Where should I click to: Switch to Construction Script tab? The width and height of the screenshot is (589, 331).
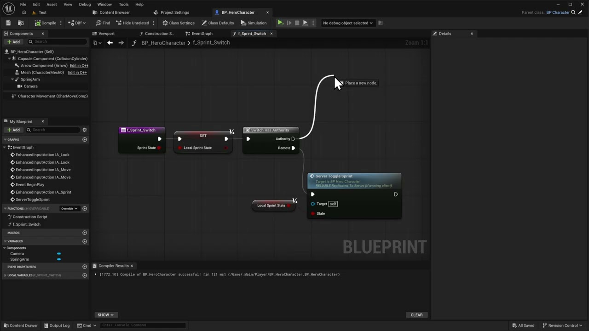tap(156, 34)
